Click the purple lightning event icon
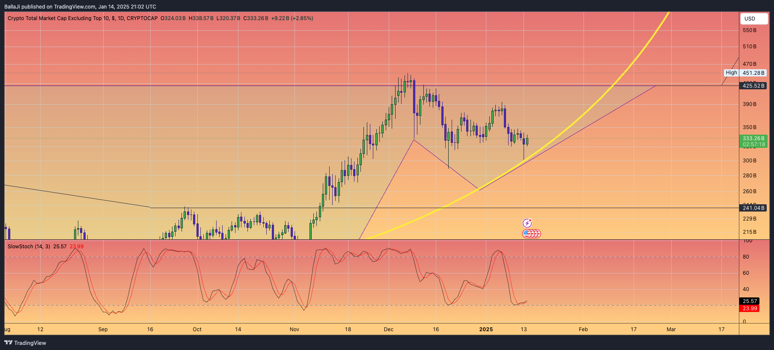Viewport: 774px width, 350px height. point(527,223)
